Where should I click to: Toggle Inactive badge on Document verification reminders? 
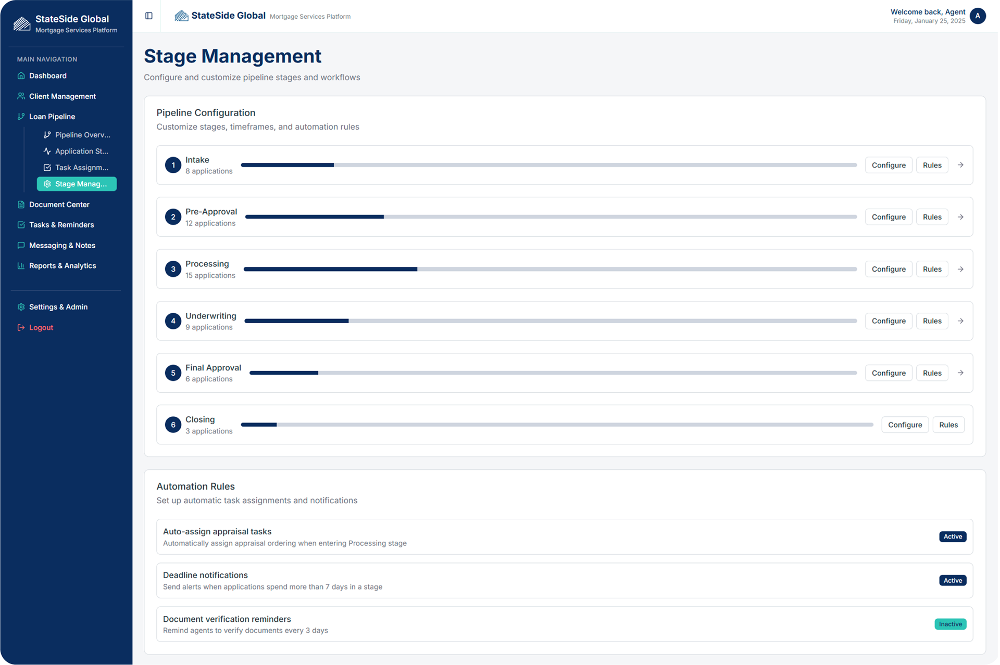coord(950,624)
